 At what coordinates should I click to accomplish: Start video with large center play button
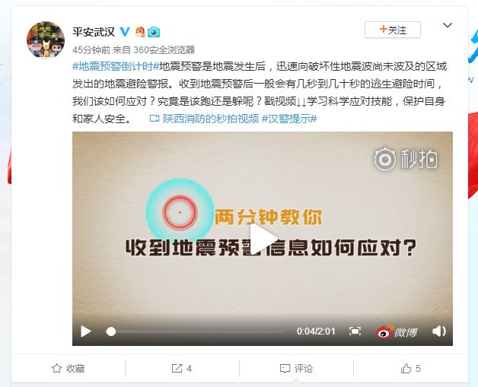[263, 239]
